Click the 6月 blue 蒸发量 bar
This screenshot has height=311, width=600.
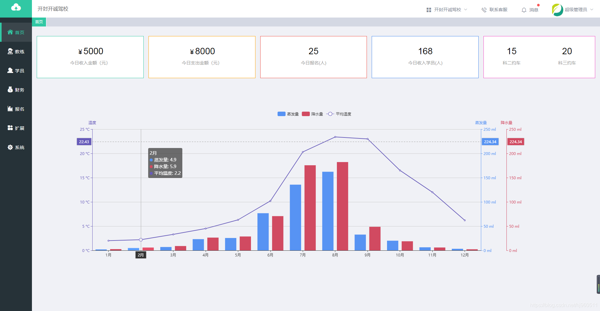tap(263, 232)
